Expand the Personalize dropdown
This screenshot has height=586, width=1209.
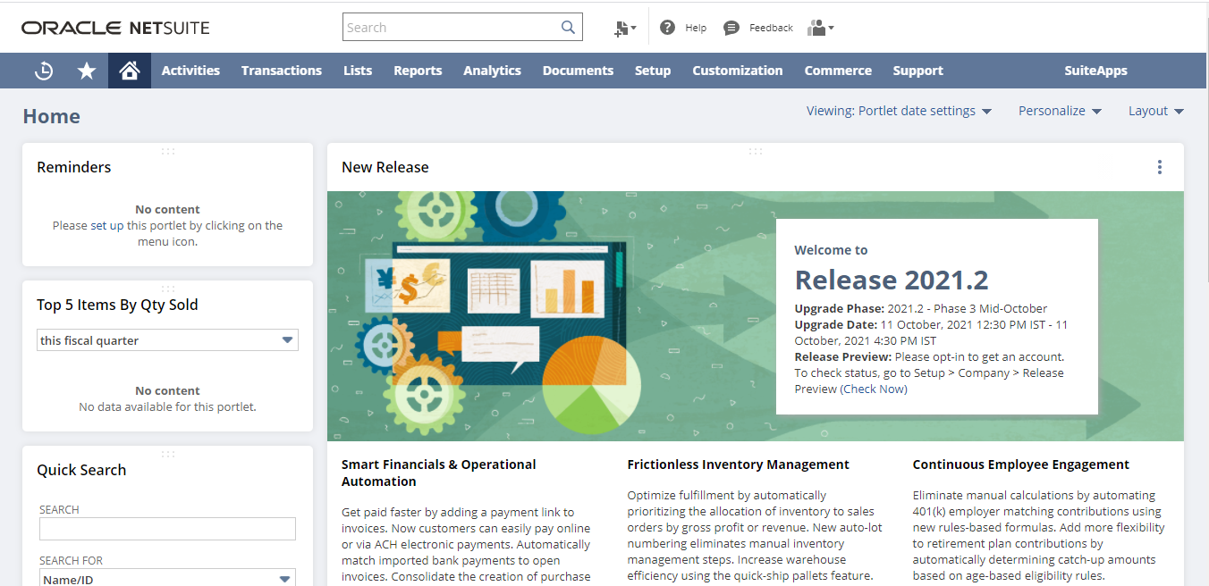pos(1061,111)
